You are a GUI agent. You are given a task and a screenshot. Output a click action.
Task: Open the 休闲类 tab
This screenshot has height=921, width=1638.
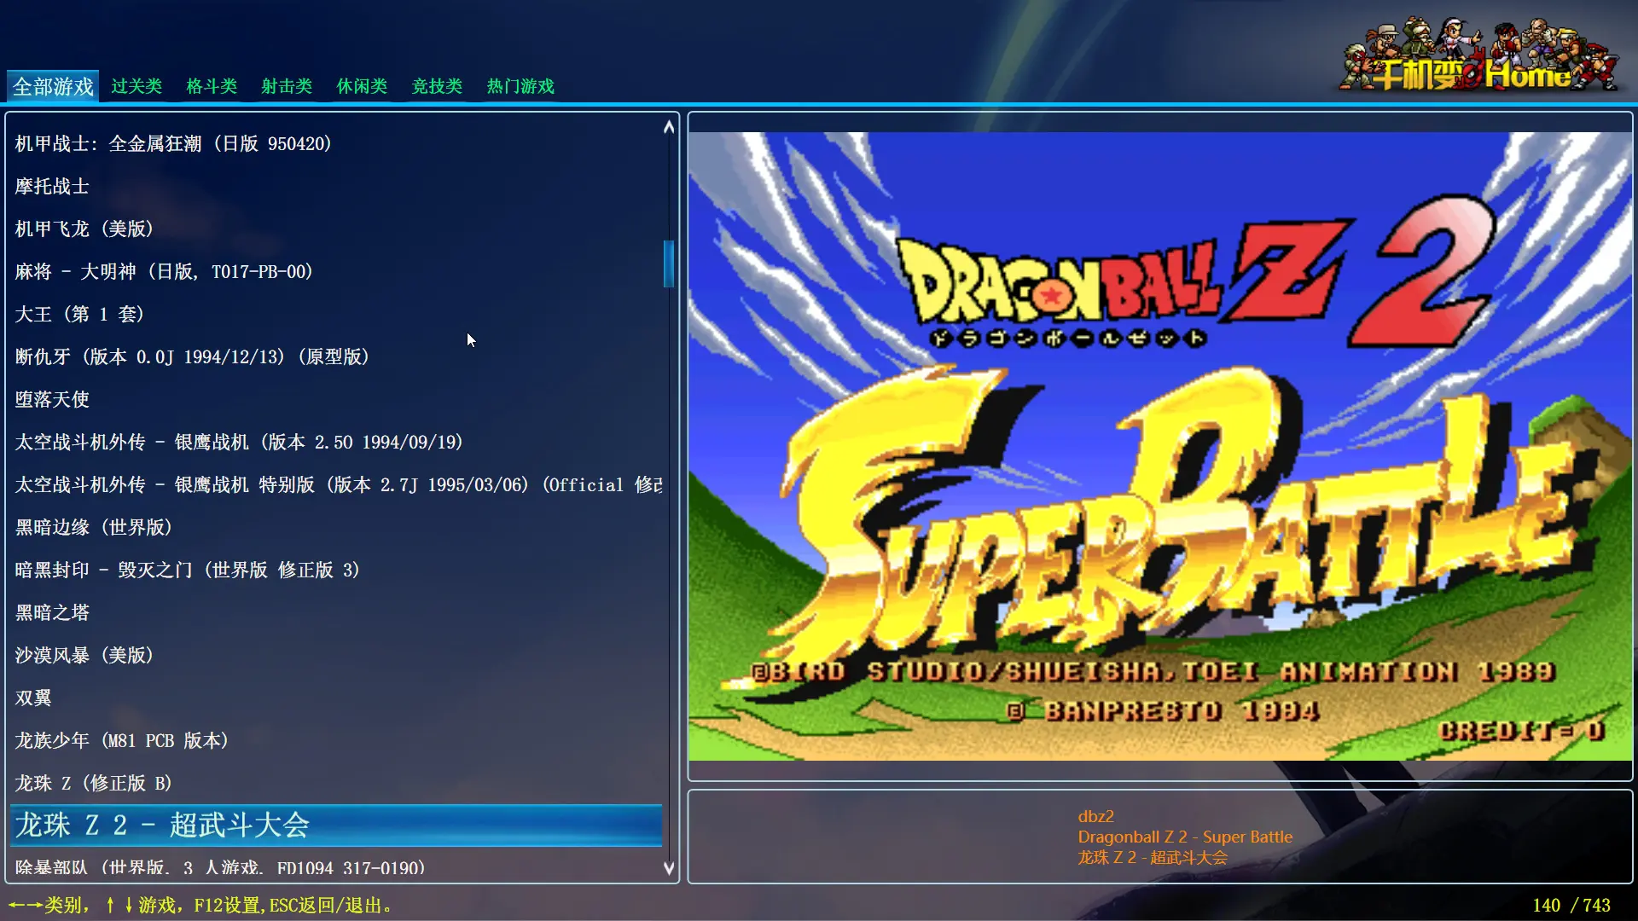click(362, 86)
